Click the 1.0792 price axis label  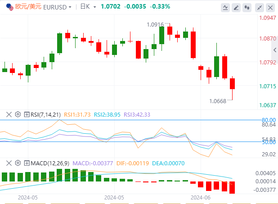pyautogui.click(x=268, y=63)
